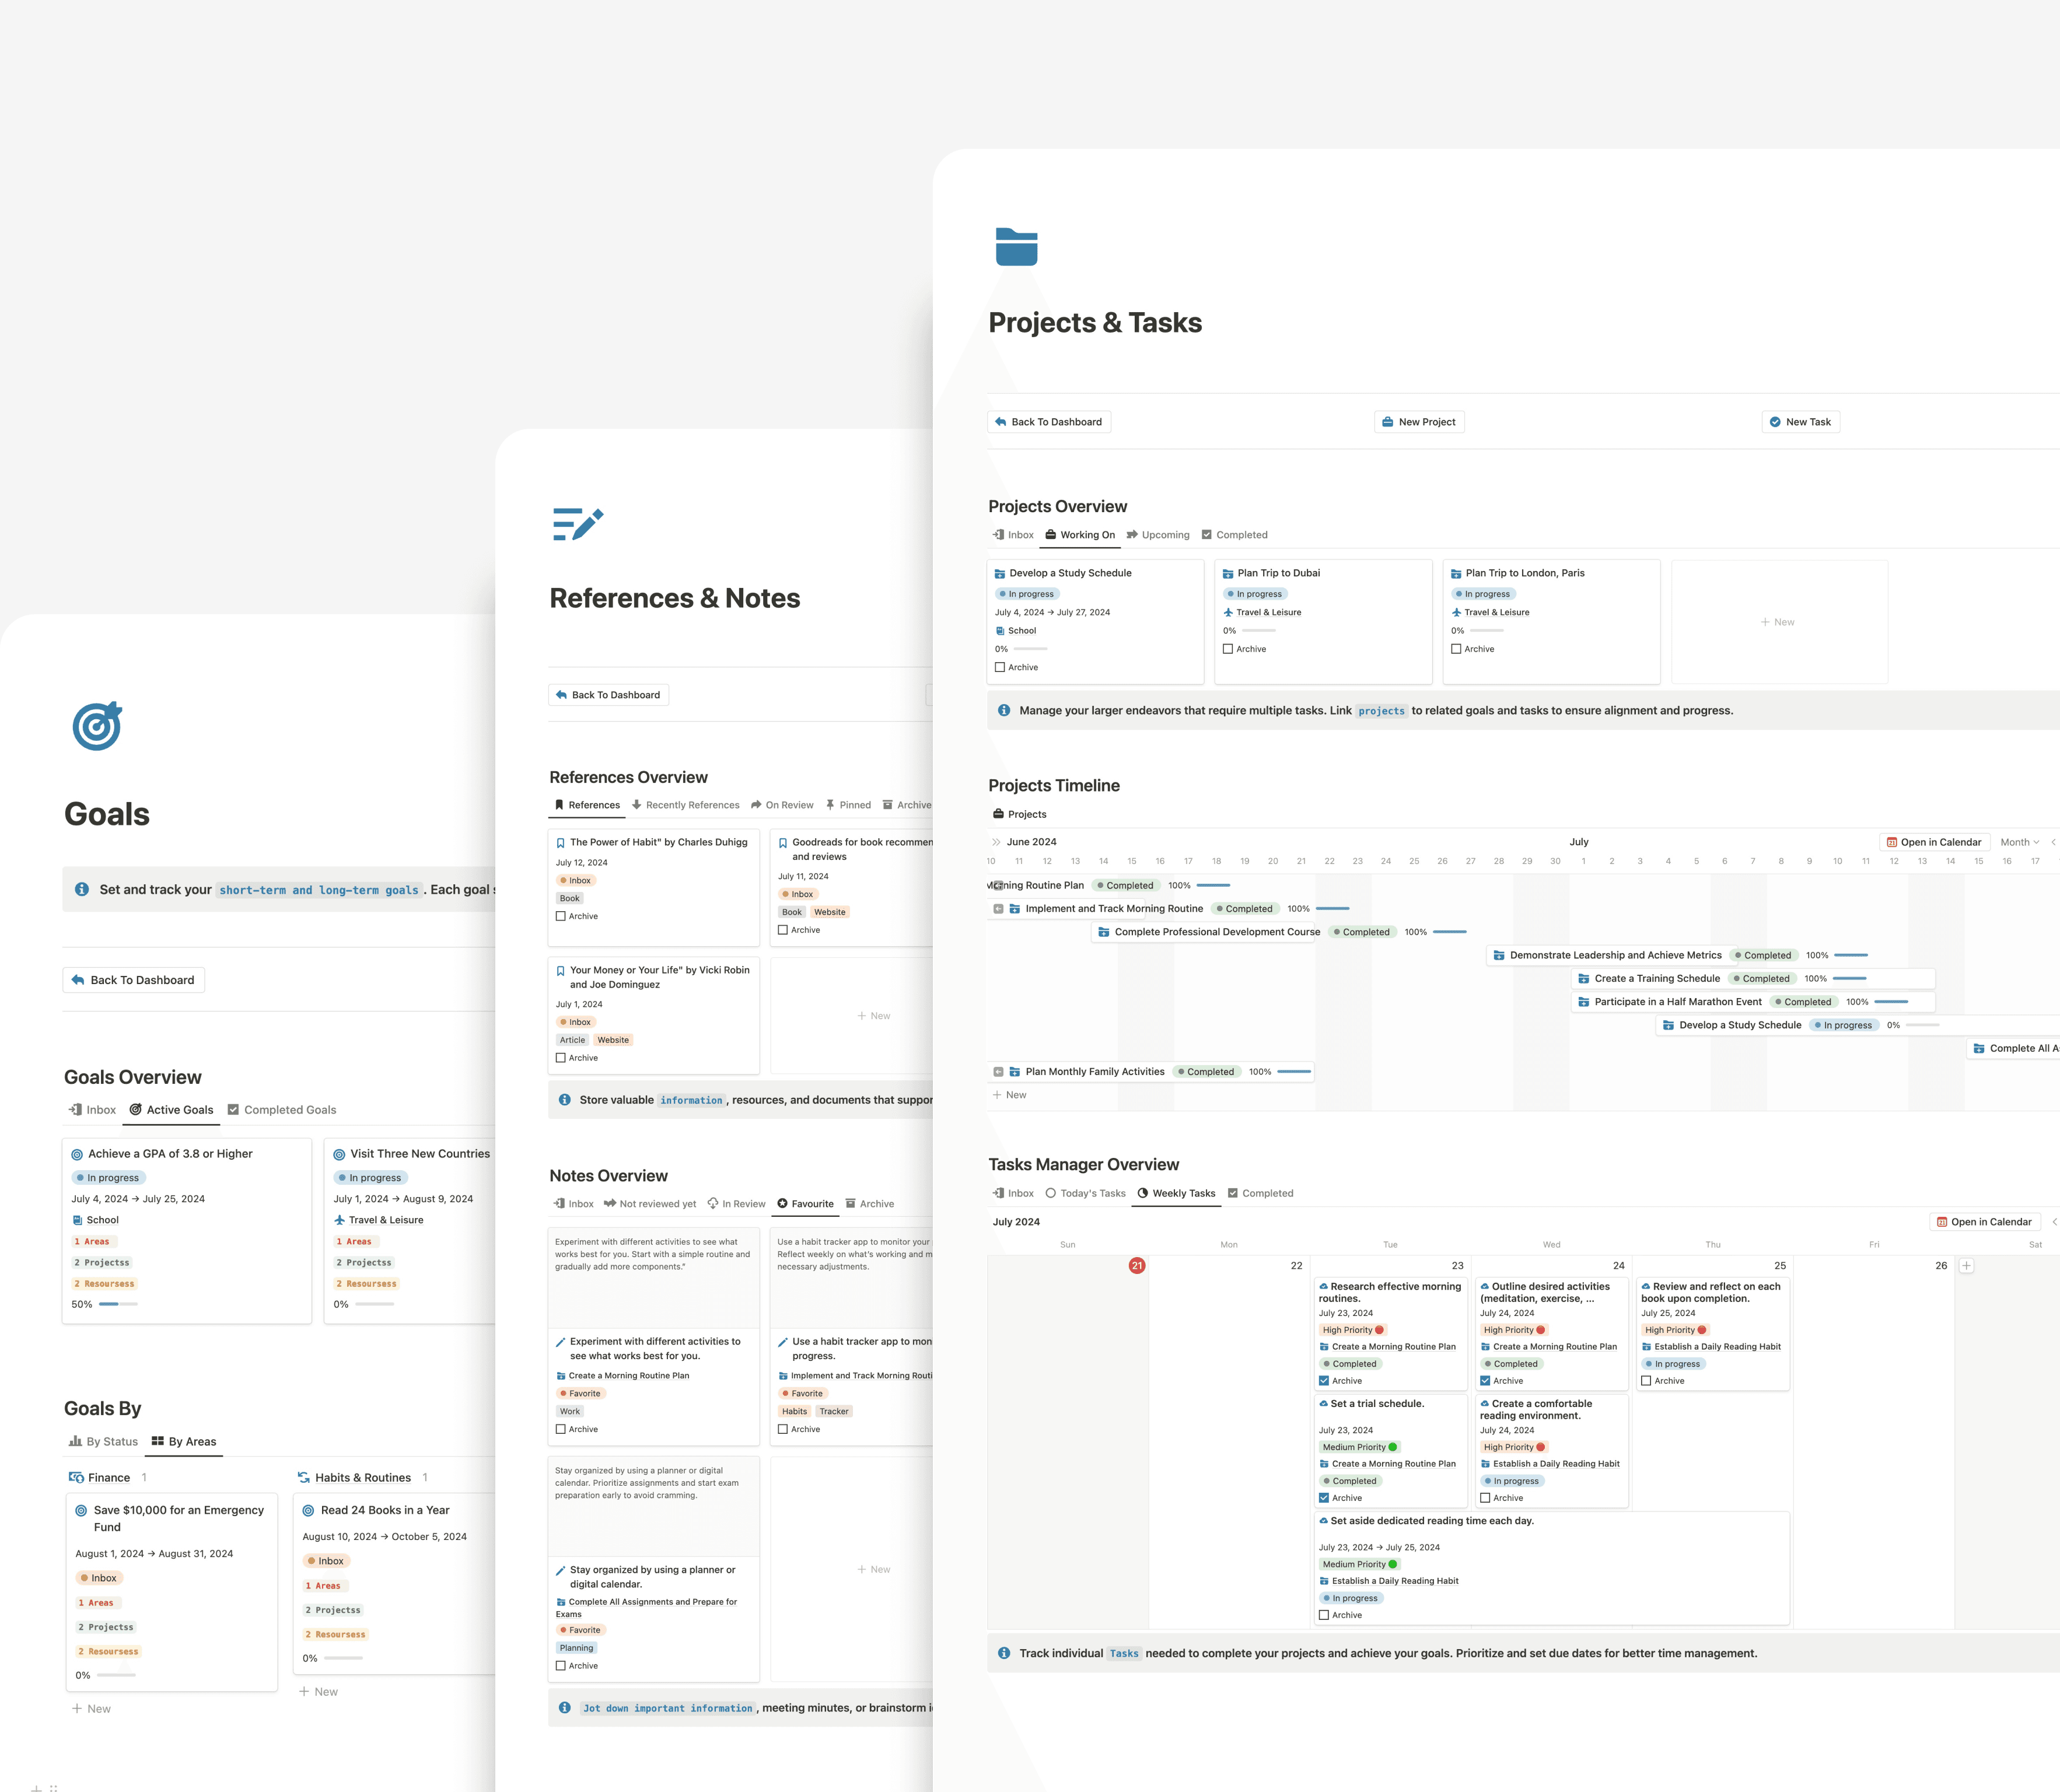Click target icon on GPA goal card
The width and height of the screenshot is (2060, 1792).
(x=77, y=1154)
